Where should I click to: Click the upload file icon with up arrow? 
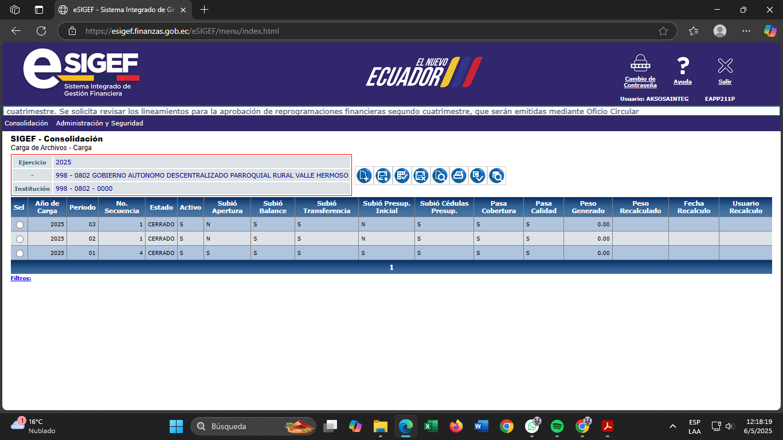[383, 176]
